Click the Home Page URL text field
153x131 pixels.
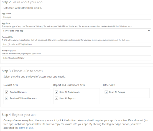tap(76, 58)
